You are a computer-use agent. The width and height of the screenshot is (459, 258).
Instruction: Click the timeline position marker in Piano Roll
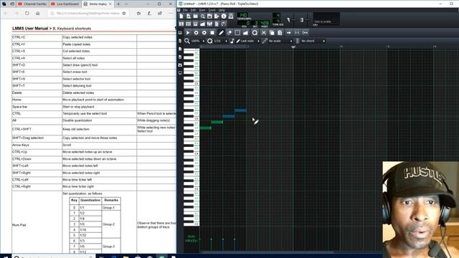pyautogui.click(x=293, y=47)
